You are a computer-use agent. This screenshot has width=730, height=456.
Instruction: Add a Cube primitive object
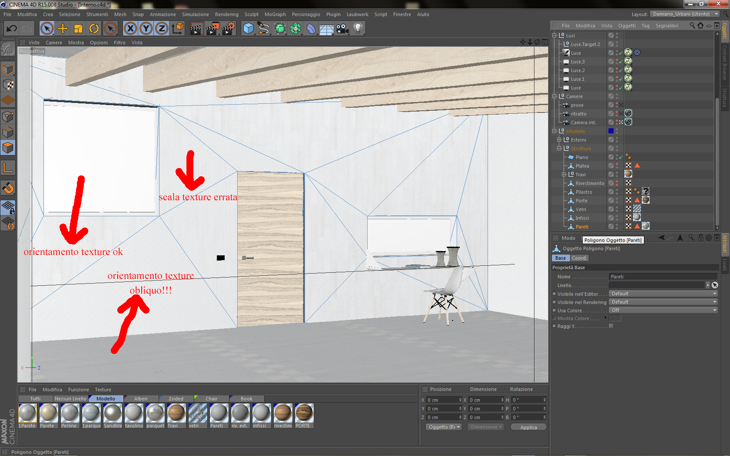click(249, 29)
